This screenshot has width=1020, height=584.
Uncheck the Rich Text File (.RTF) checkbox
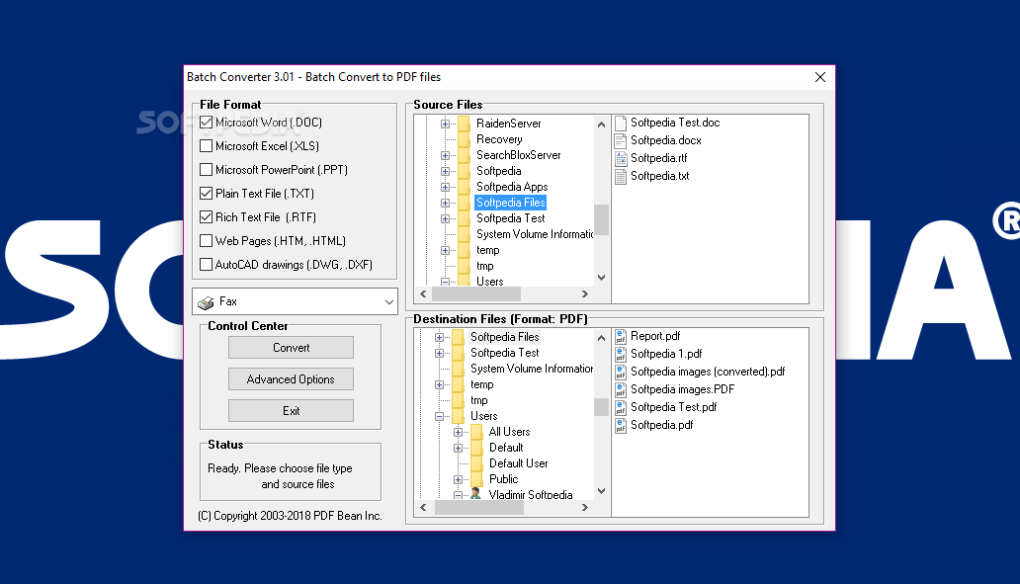click(x=207, y=217)
